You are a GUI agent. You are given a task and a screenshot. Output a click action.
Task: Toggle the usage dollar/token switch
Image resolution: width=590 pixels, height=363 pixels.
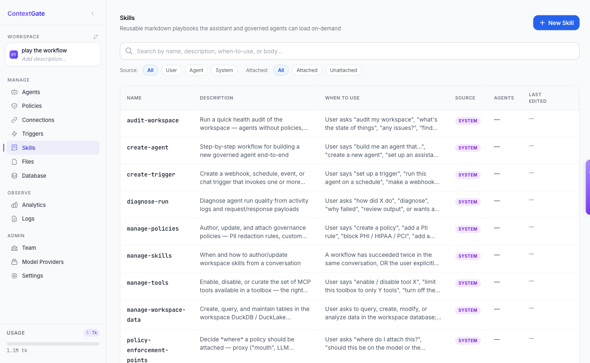pos(92,333)
